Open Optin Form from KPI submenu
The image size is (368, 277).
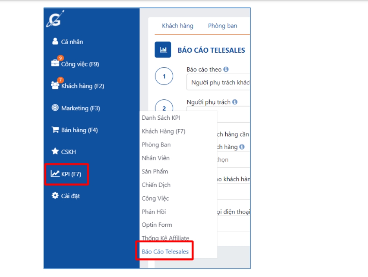tap(157, 225)
